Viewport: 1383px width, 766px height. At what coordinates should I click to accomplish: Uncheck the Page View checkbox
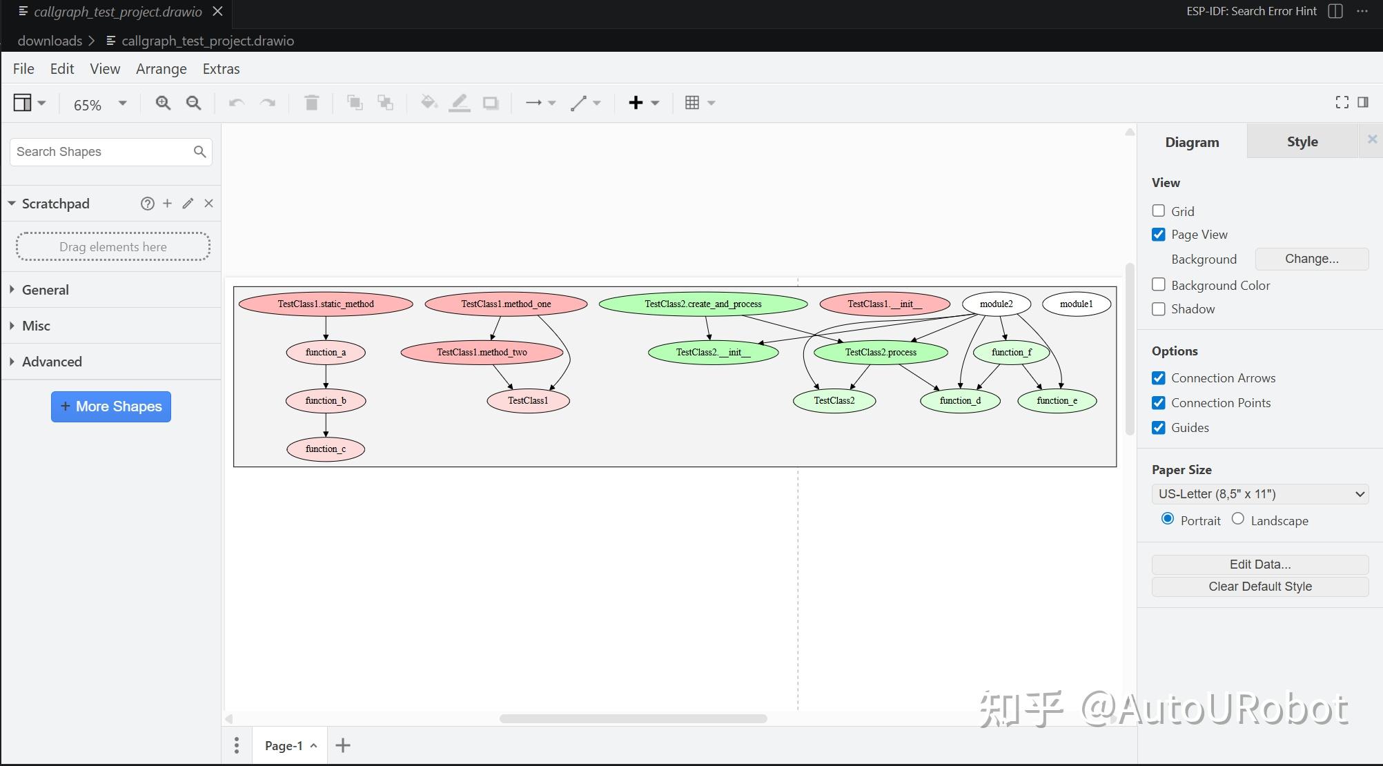pos(1159,234)
